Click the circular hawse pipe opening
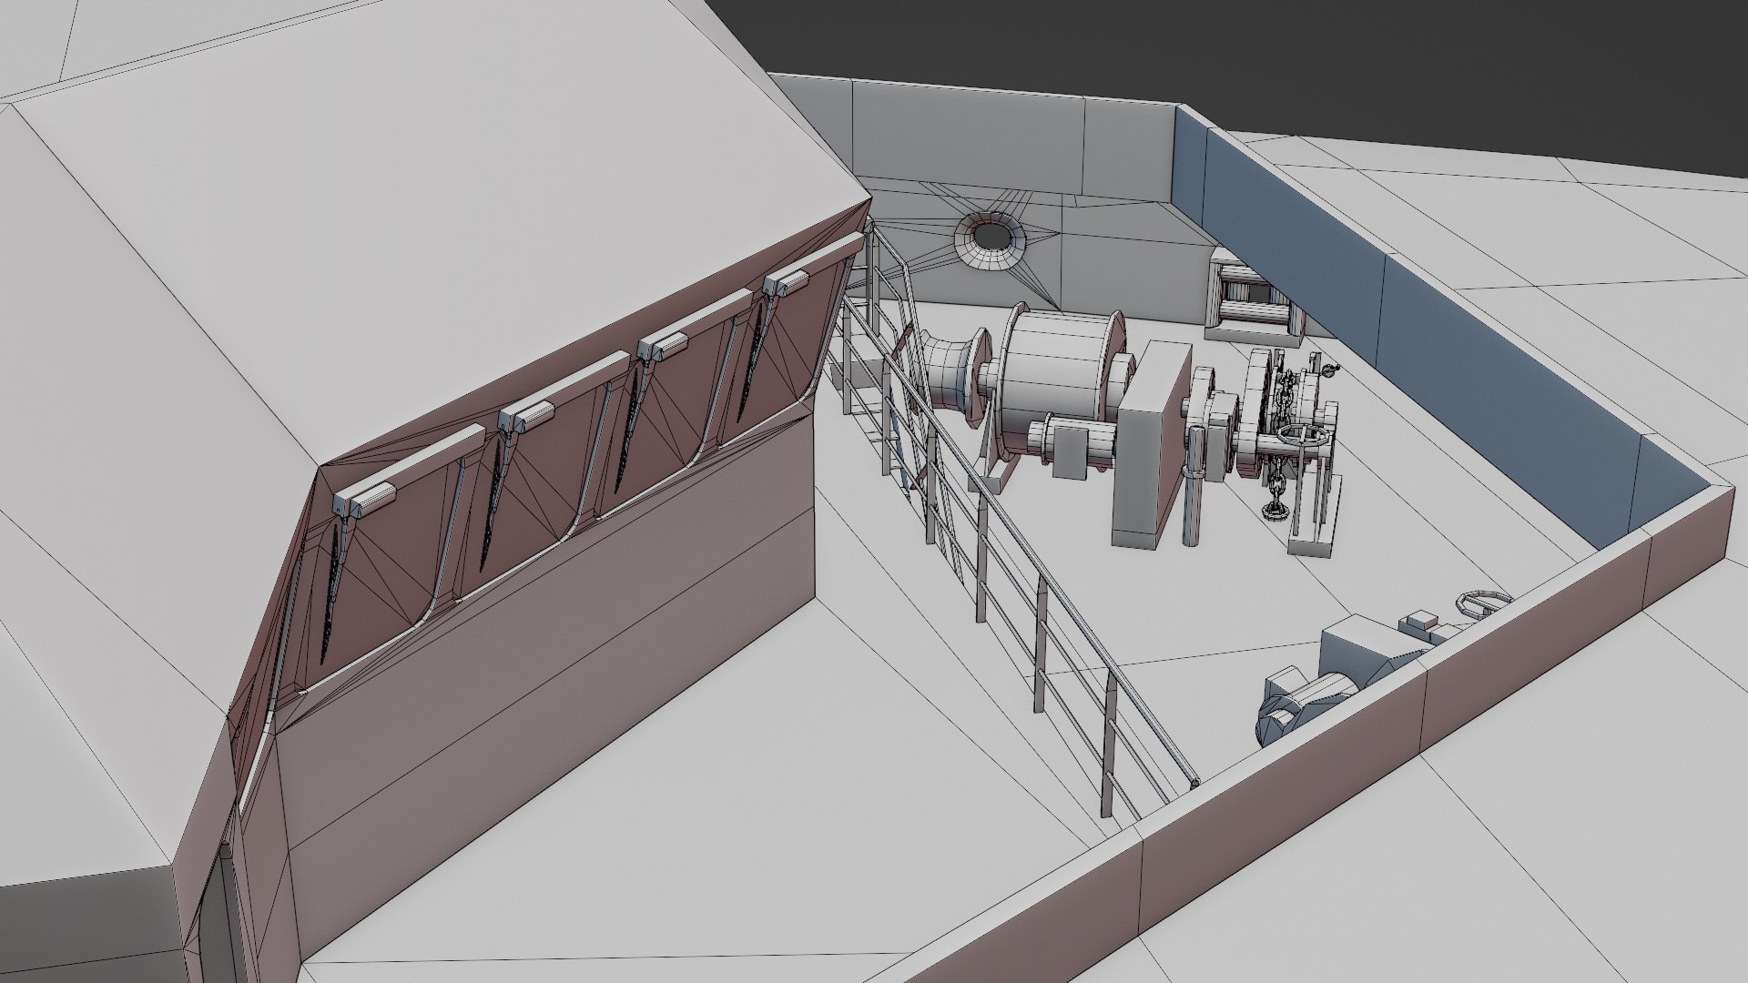The image size is (1748, 983). click(x=991, y=237)
